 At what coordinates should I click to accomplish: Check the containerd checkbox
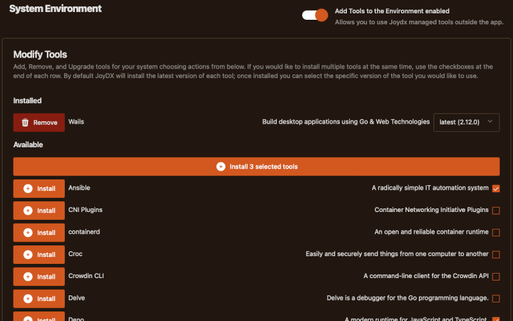(496, 233)
